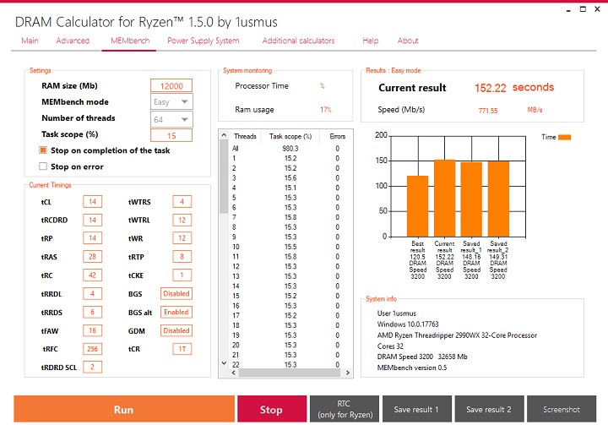Screen dimensions: 608x425
Task: Click the vertical scrollbar thumb in threads list
Action: (x=224, y=177)
